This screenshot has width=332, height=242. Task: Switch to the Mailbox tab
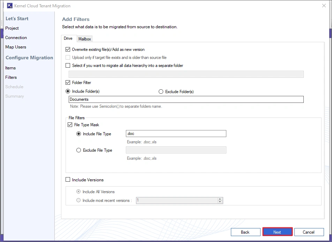[84, 39]
